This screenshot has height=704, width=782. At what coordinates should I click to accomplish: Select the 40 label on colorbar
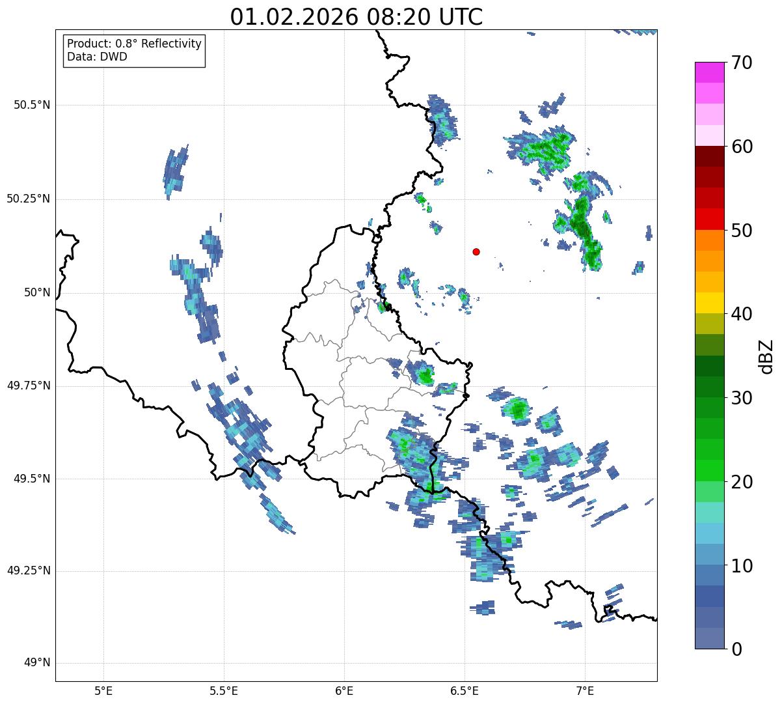click(x=742, y=314)
